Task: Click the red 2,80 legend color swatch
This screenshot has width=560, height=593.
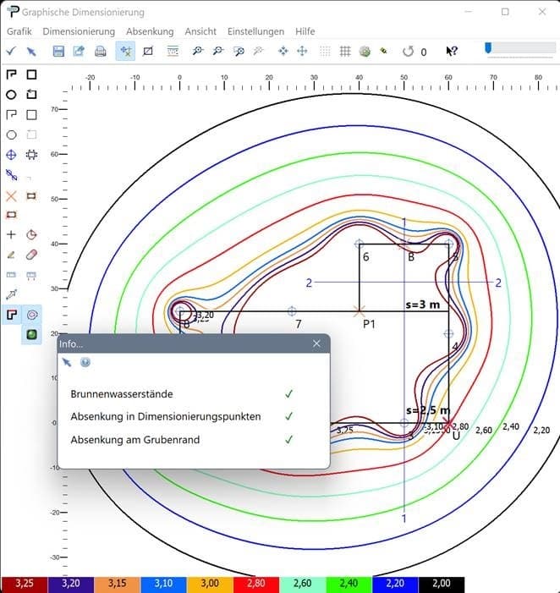Action: tap(256, 585)
